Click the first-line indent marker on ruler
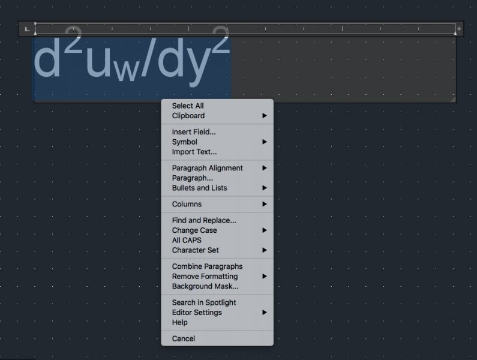 pyautogui.click(x=35, y=24)
